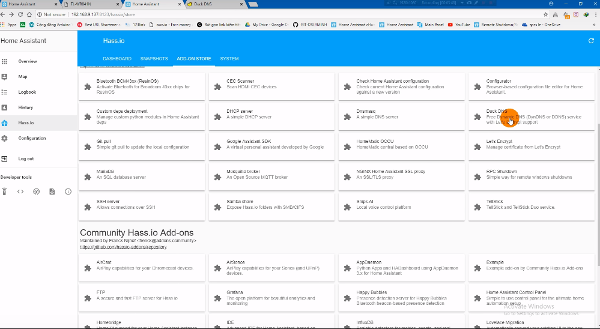Click the Log out icon
Viewport: 600px width, 329px height.
click(x=5, y=158)
